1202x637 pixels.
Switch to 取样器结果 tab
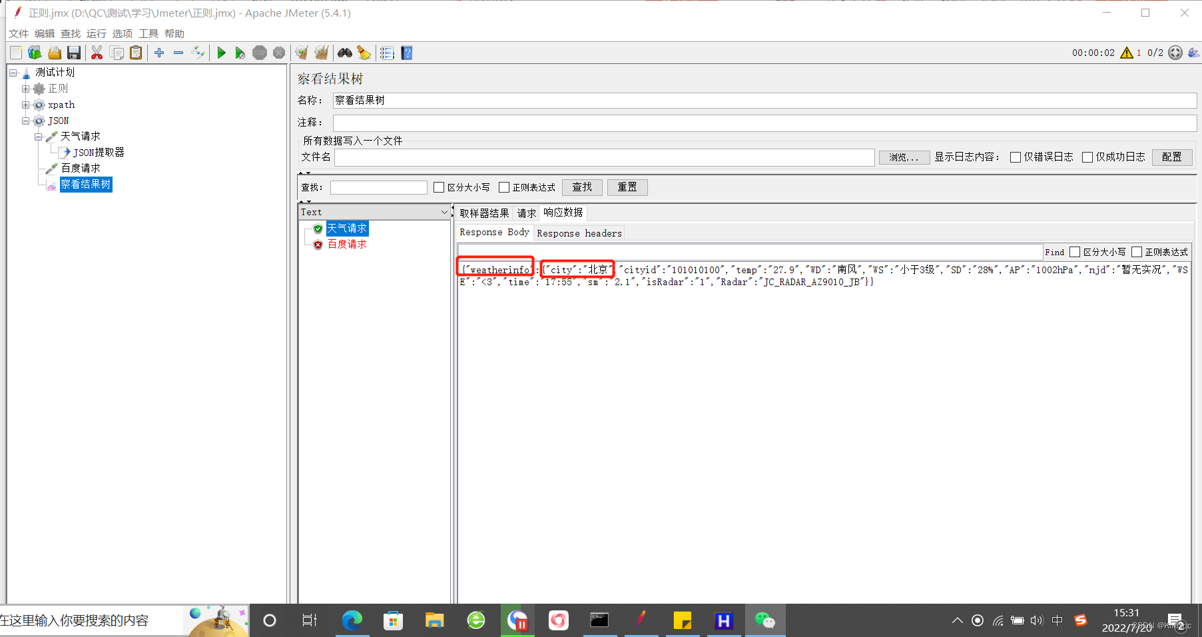coord(484,213)
